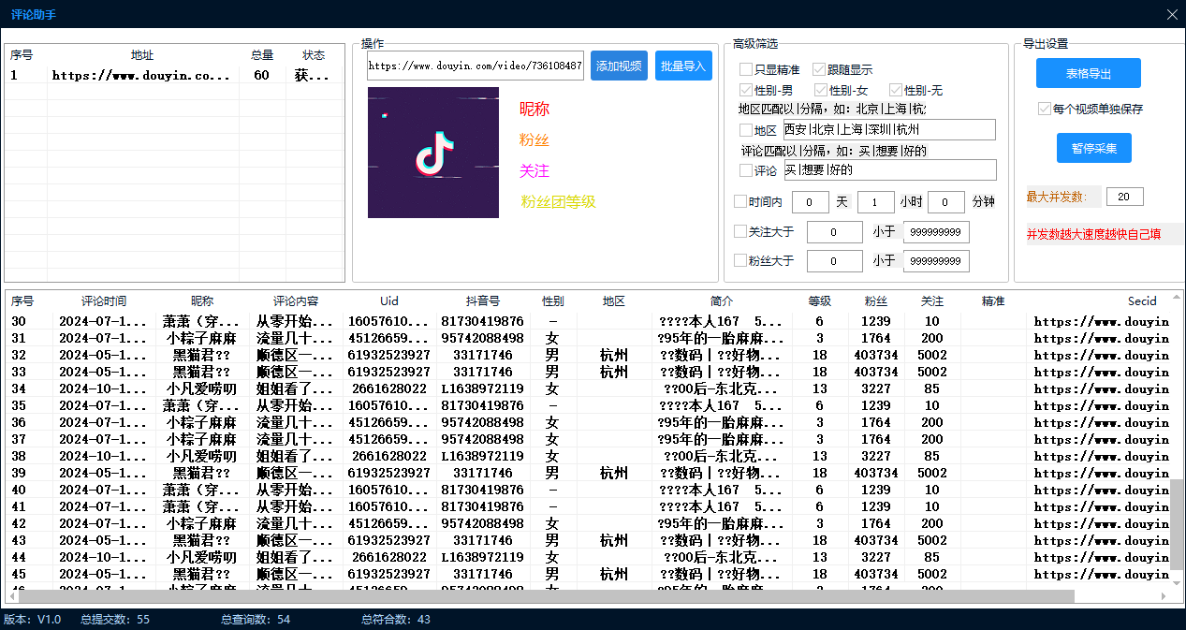Toggle the 每个视频单独保存 checkbox

point(1045,110)
